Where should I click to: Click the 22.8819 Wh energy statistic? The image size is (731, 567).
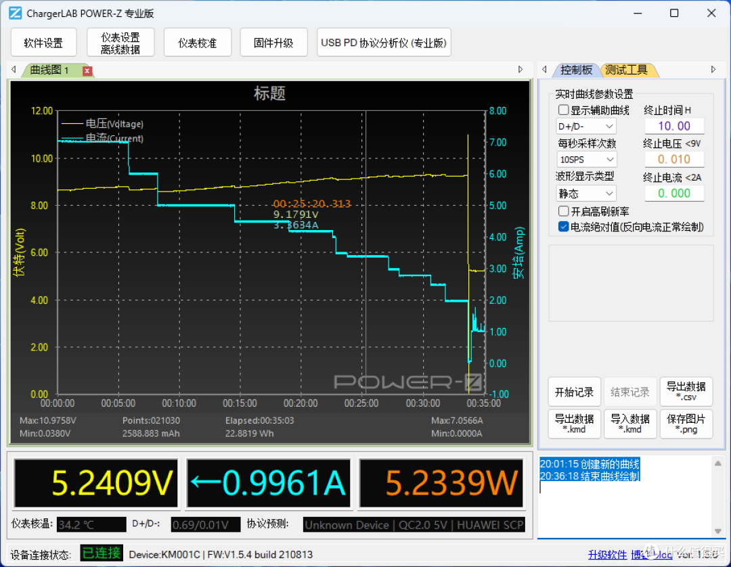(x=249, y=434)
